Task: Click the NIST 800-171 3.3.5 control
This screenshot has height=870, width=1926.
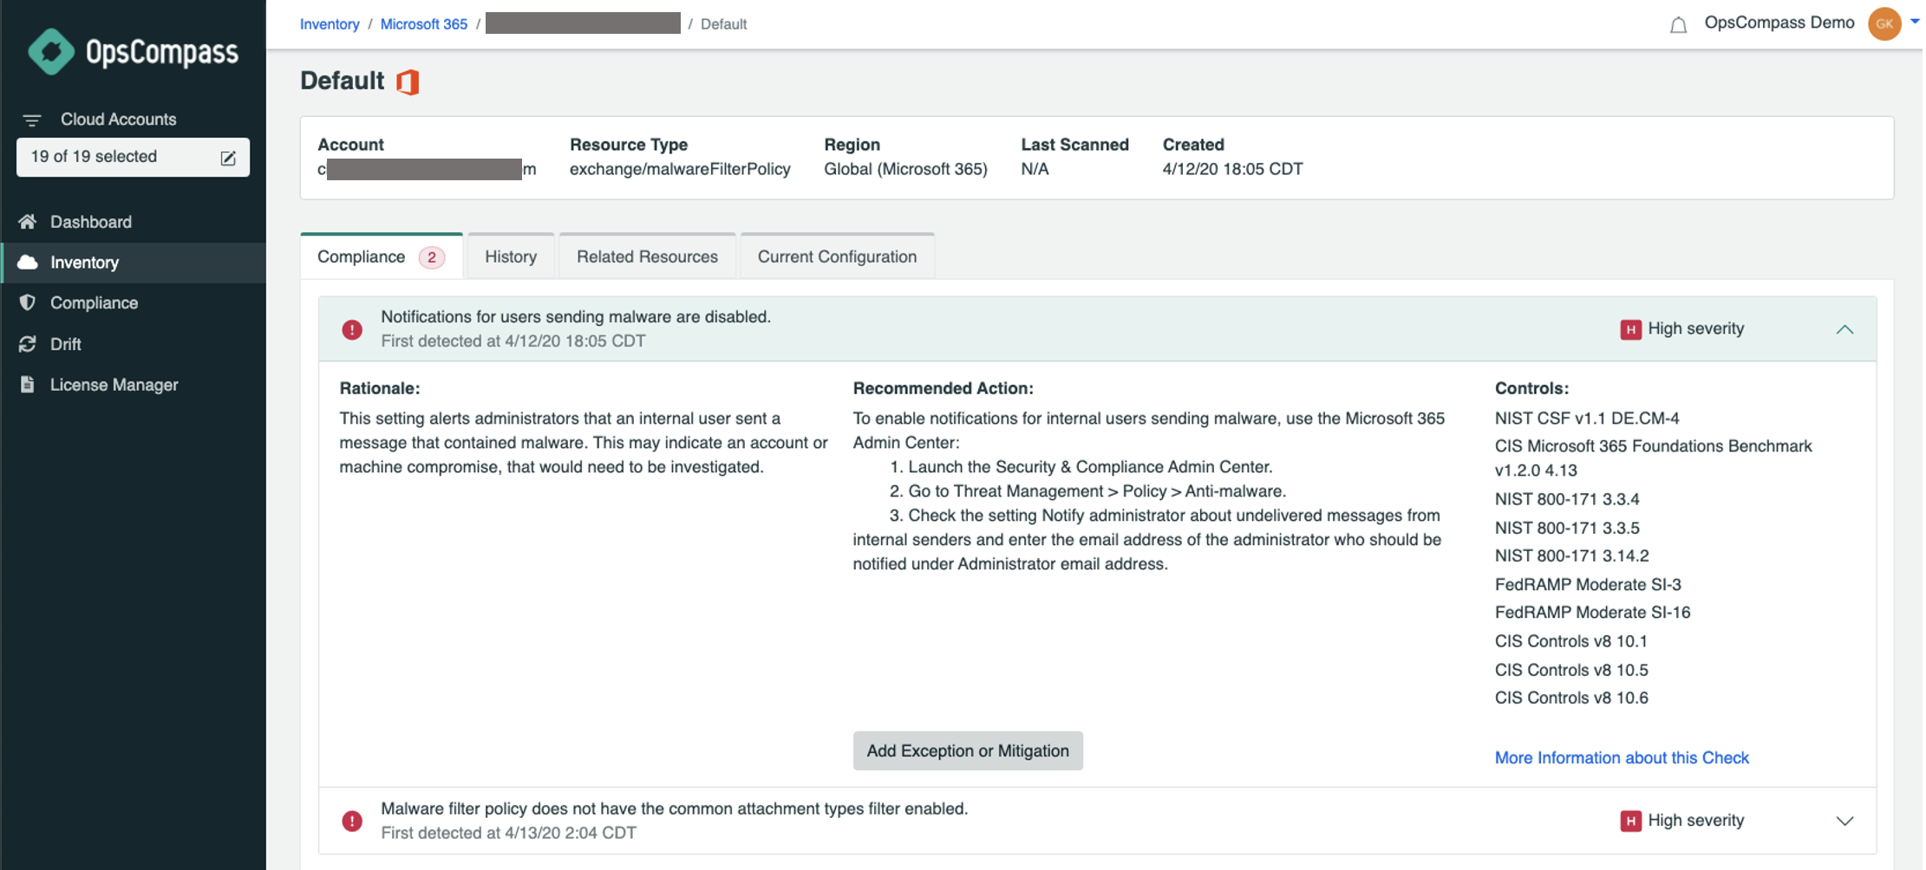Action: (x=1567, y=528)
